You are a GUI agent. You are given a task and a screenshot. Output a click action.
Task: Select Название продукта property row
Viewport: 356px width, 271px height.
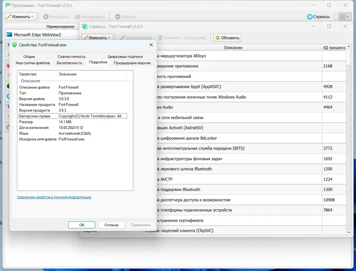[73, 105]
